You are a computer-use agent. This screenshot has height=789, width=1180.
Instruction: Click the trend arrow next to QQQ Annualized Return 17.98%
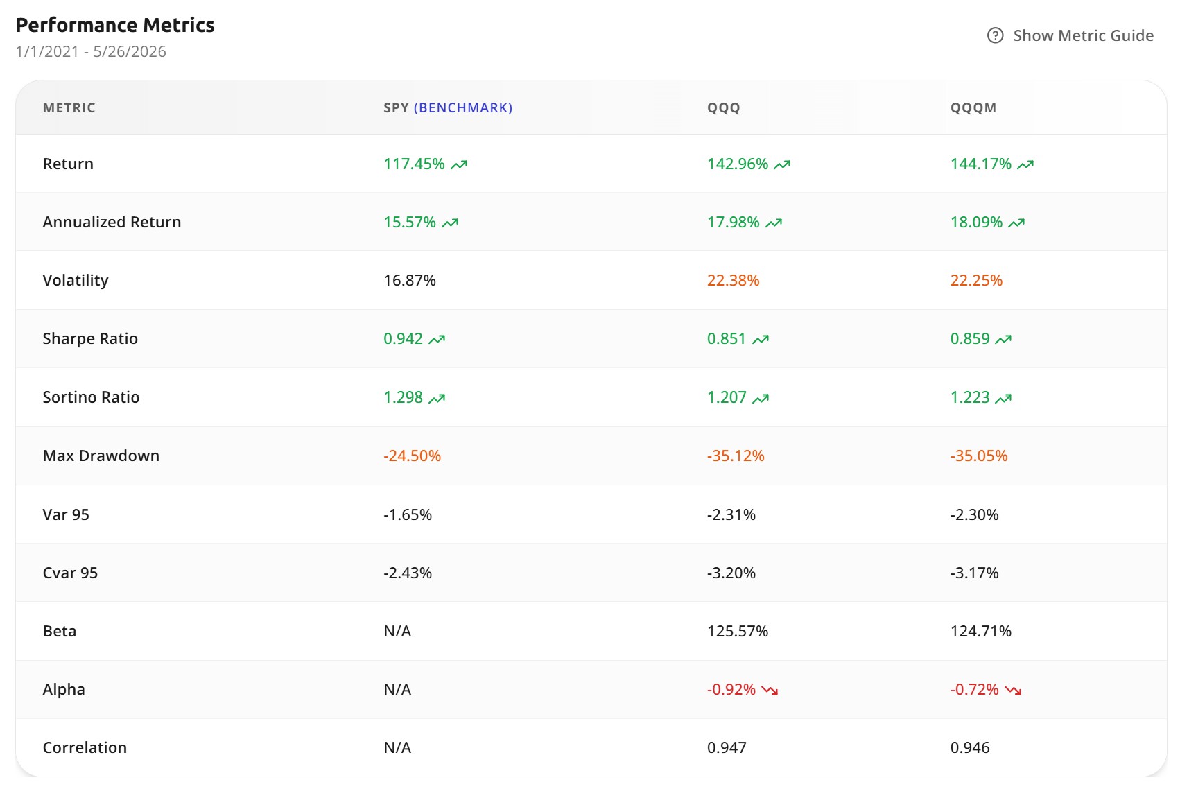coord(774,223)
